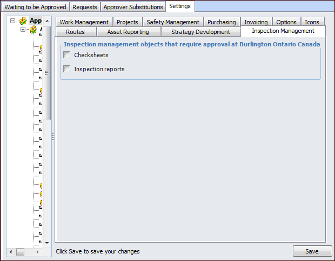Open the Invoicing tab
Viewport: 335px width, 261px height.
[x=256, y=22]
